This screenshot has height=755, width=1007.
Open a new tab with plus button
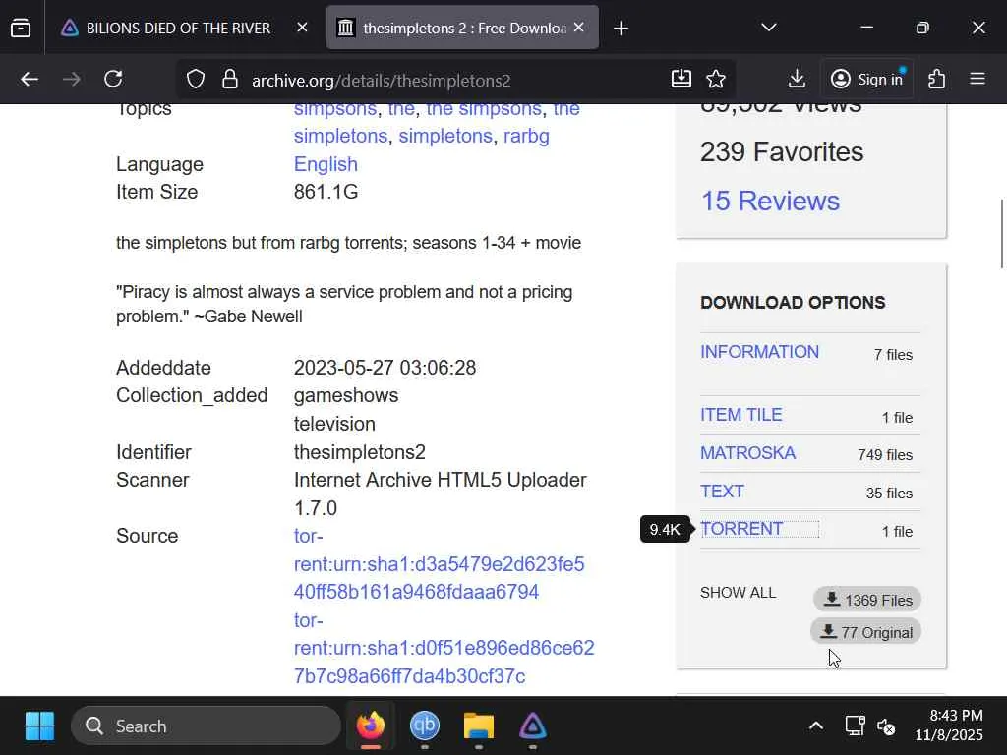point(621,29)
